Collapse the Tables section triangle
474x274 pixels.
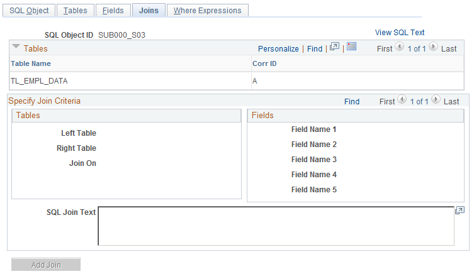coord(16,47)
